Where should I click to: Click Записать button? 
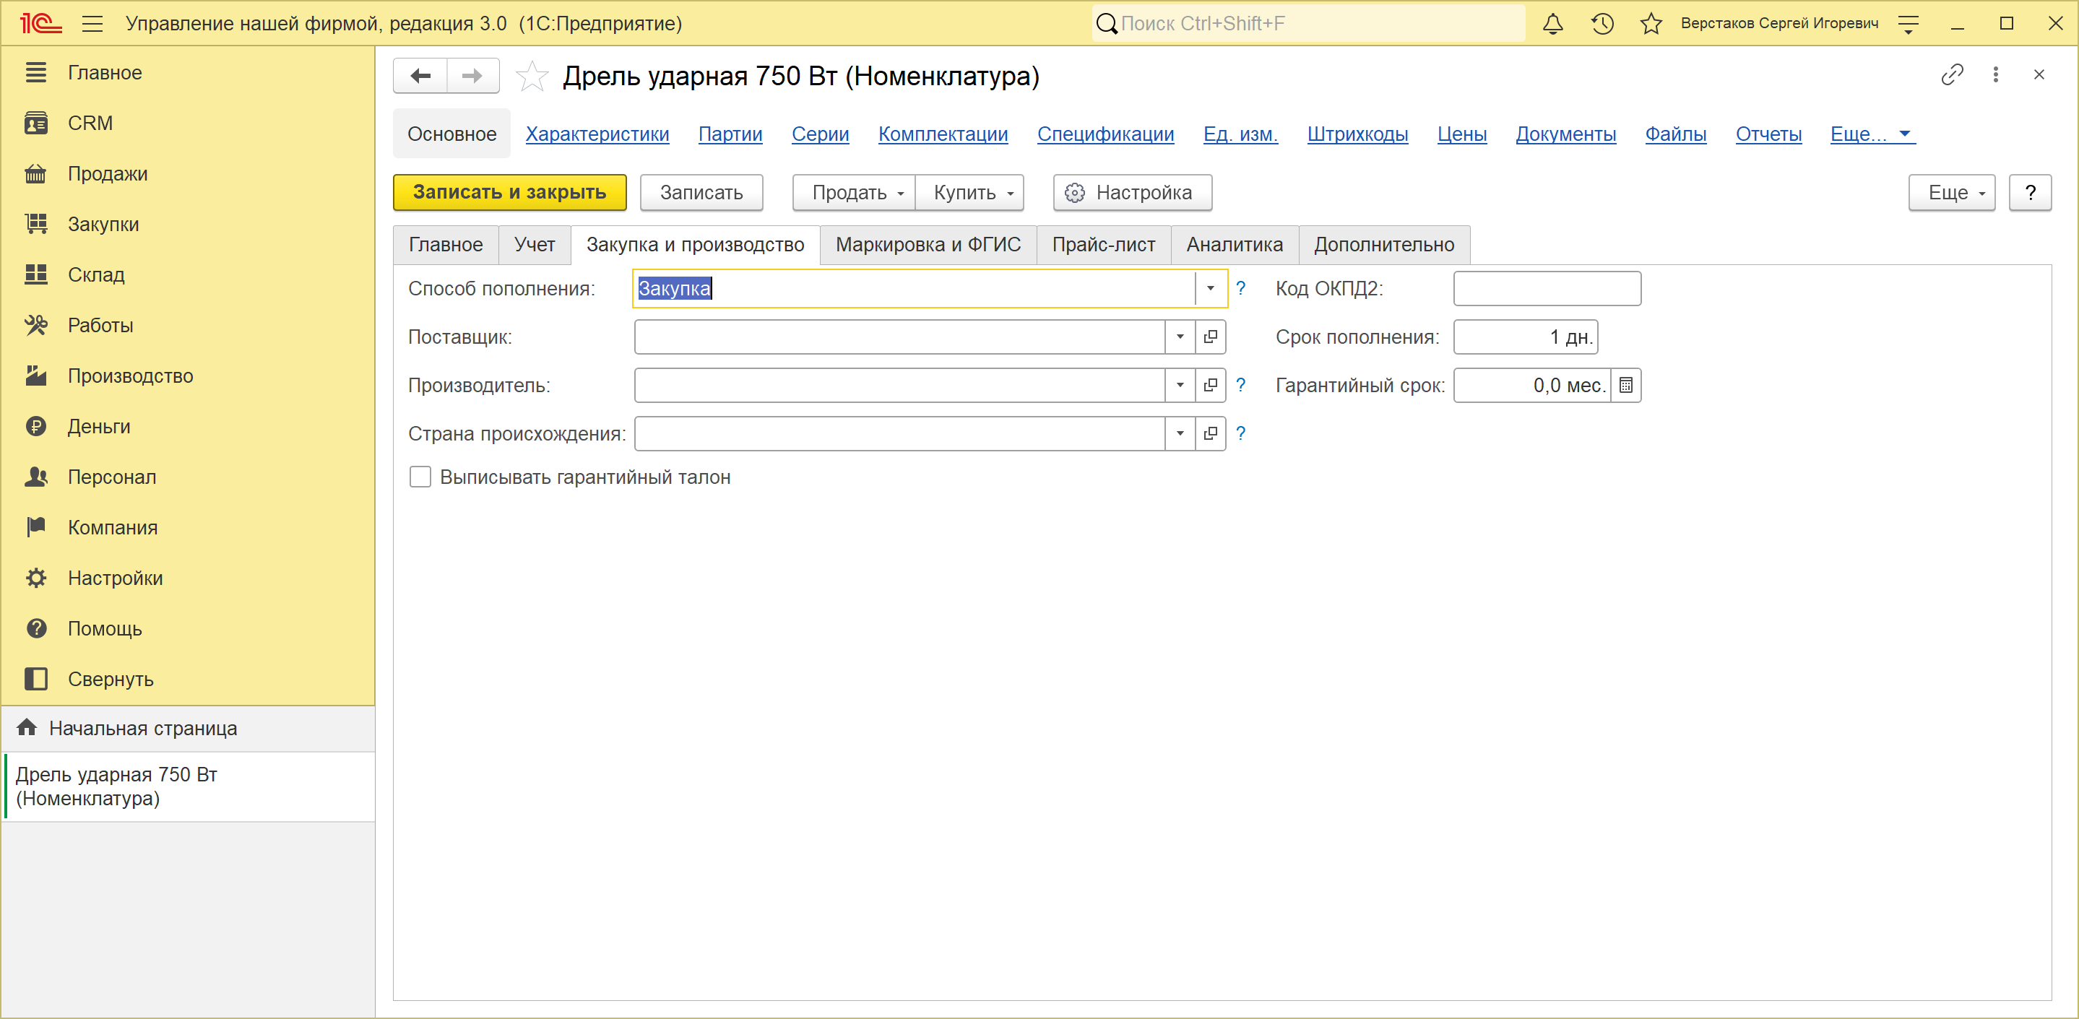pos(701,193)
